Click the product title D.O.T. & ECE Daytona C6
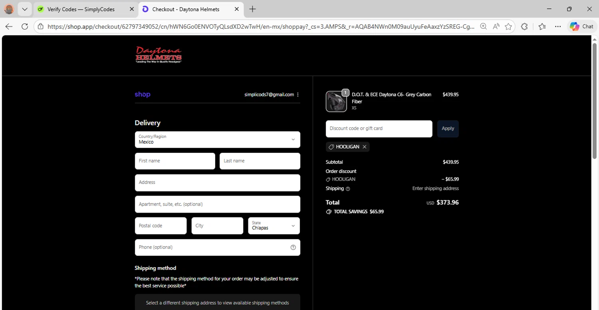This screenshot has height=310, width=599. tap(391, 98)
